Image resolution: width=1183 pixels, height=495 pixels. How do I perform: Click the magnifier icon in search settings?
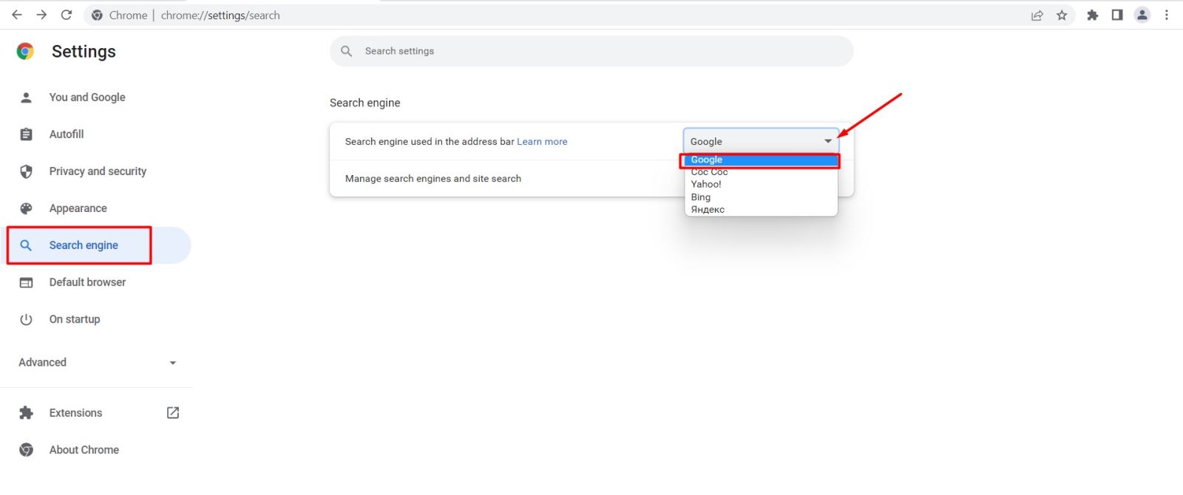pos(346,51)
